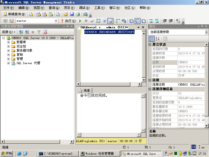Open the Properties current connection dropdown
Viewport: 209px width, 157px height.
(206, 32)
